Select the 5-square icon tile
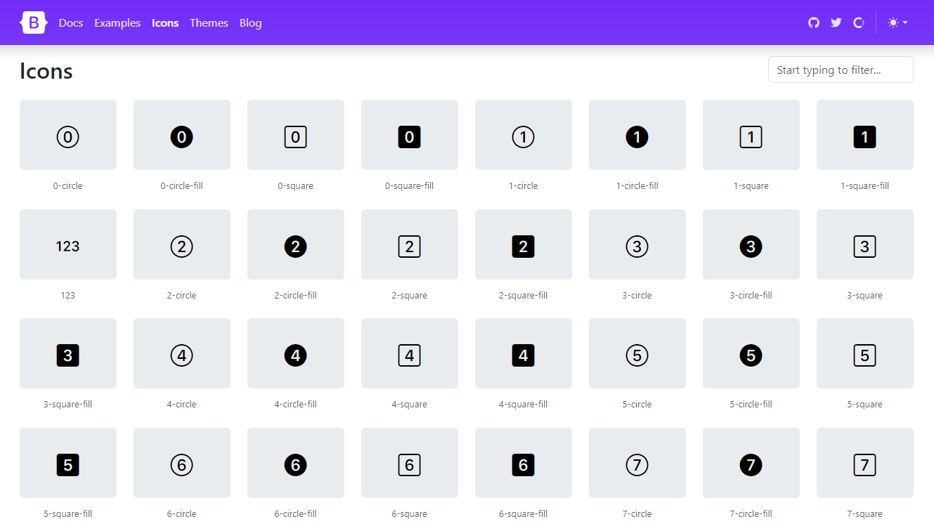This screenshot has height=531, width=934. pos(864,353)
